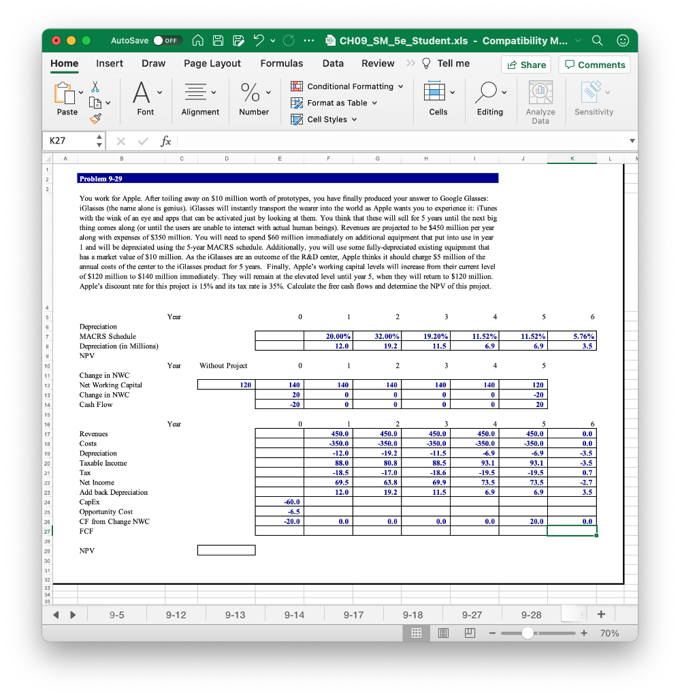Click the Tell me lightbulb search
Screen dimensions: 680x697
click(445, 63)
